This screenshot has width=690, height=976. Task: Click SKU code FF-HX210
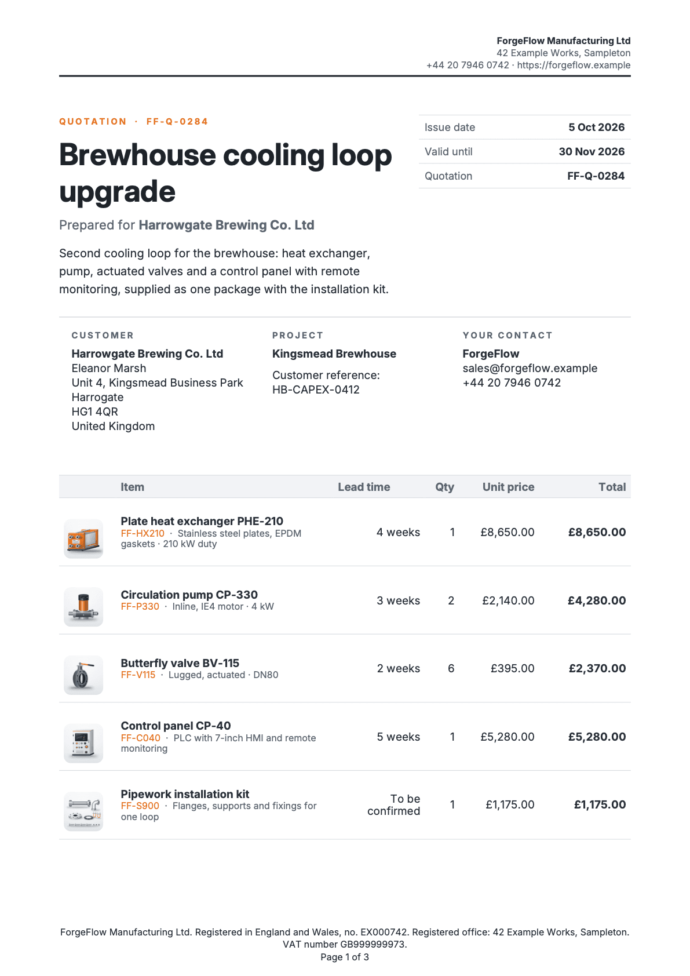pos(143,533)
